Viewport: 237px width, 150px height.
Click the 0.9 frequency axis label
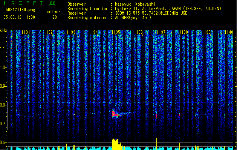pyautogui.click(x=3, y=86)
